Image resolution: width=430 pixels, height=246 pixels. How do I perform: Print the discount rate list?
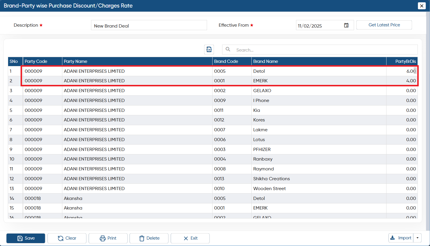(108, 238)
